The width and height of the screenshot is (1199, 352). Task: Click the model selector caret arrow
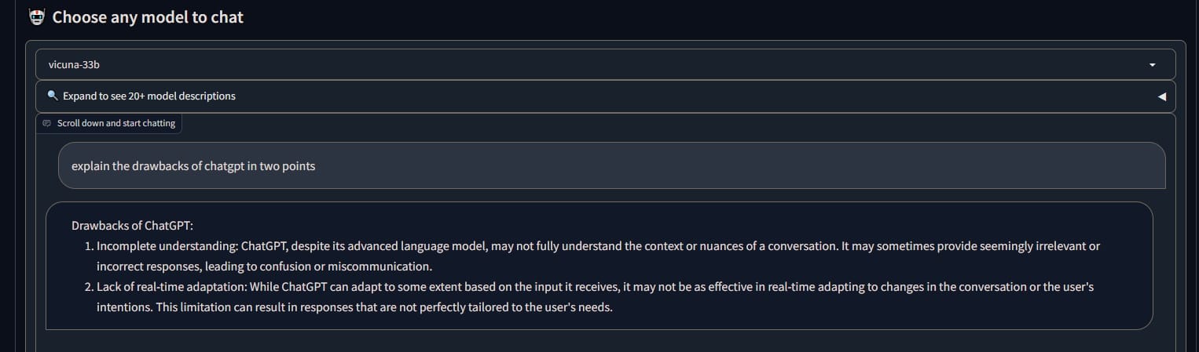pyautogui.click(x=1152, y=64)
